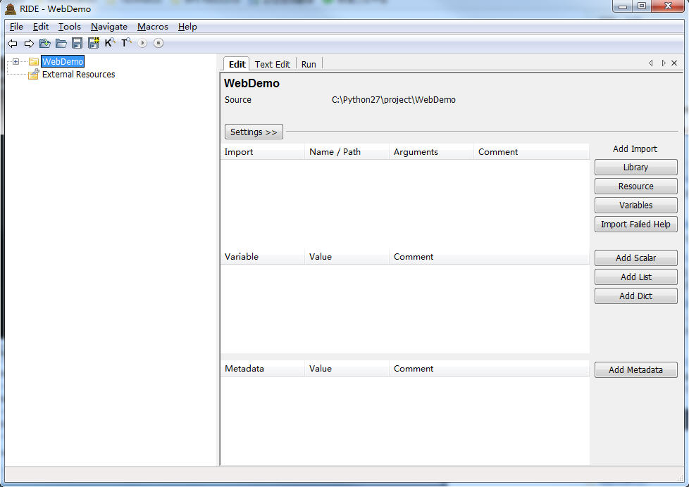Close the current tab with X
This screenshot has width=689, height=487.
(x=674, y=63)
